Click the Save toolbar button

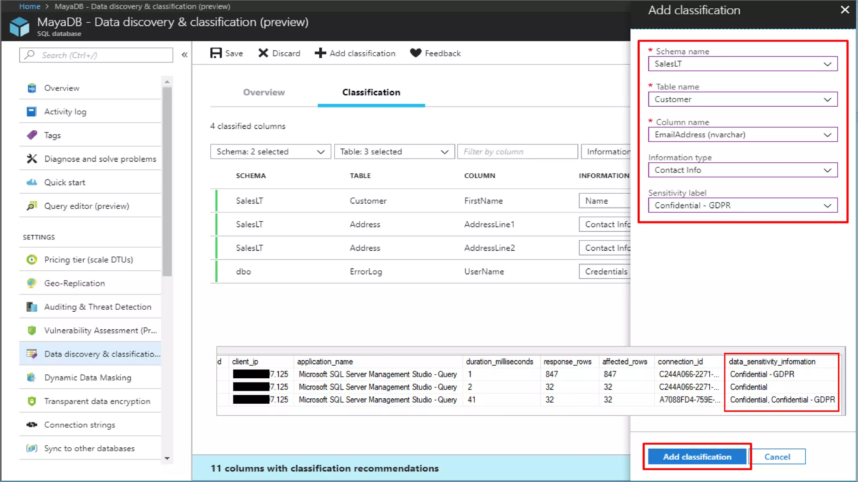pyautogui.click(x=227, y=53)
